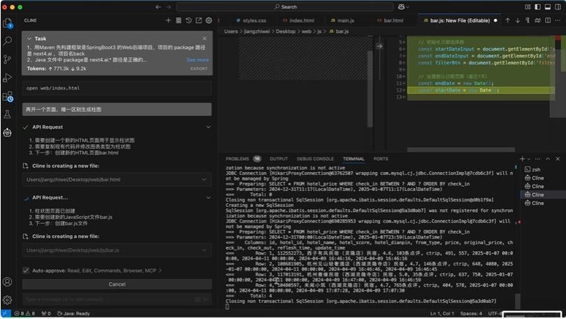The height and width of the screenshot is (319, 566).
Task: Click the See more link in Task
Action: pyautogui.click(x=197, y=60)
